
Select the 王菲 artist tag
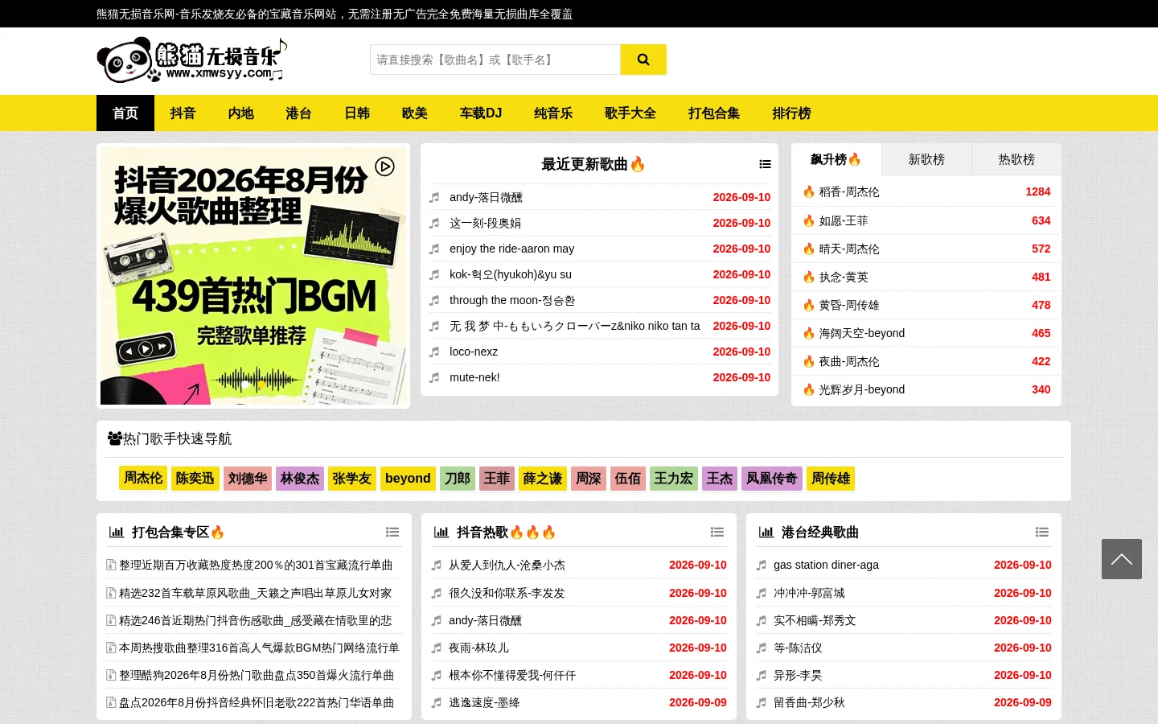[497, 478]
